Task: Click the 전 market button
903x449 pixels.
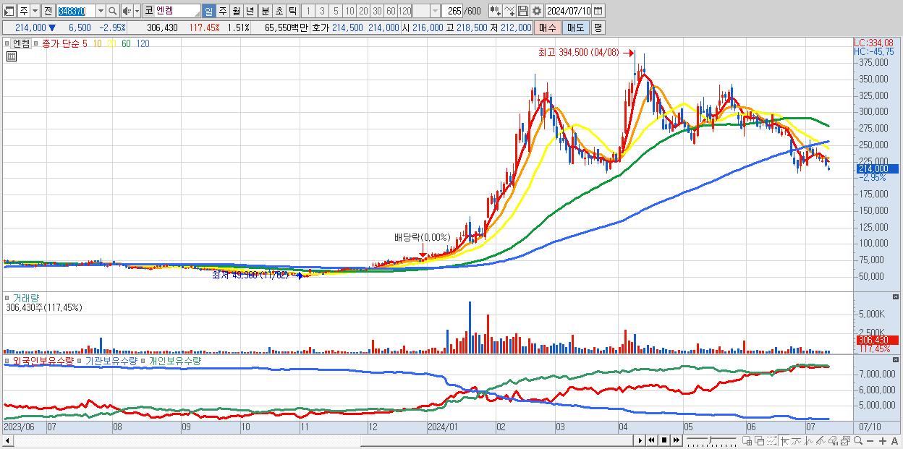Action: (x=48, y=11)
